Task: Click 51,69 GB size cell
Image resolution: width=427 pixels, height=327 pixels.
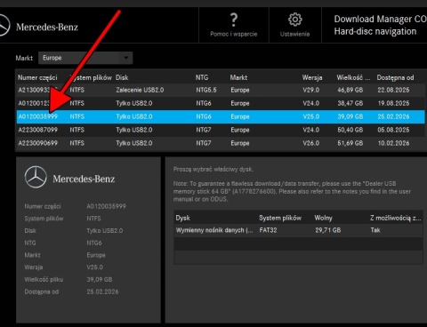Action: tap(350, 143)
